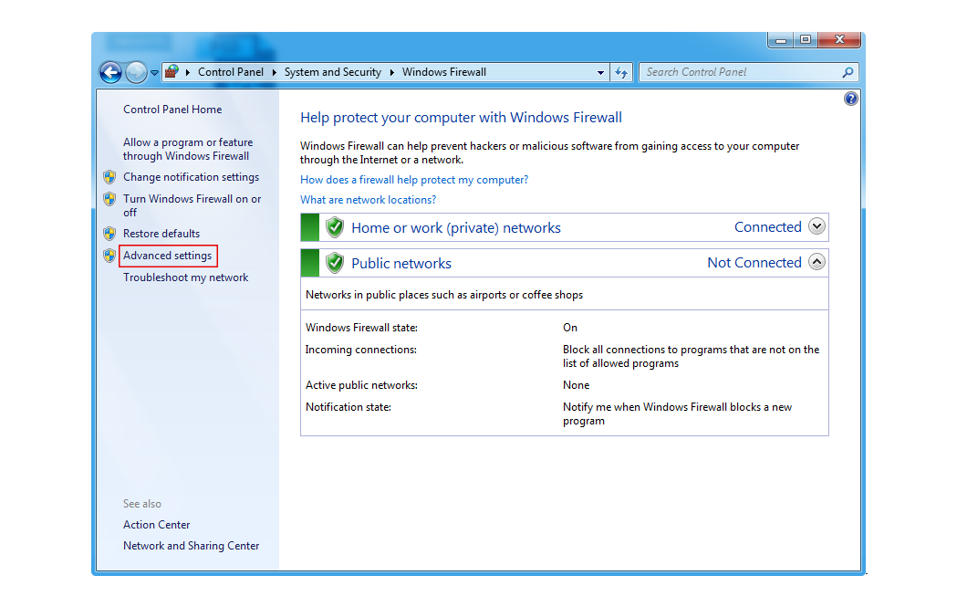
Task: Select Control Panel in breadcrumb path
Action: click(x=230, y=72)
